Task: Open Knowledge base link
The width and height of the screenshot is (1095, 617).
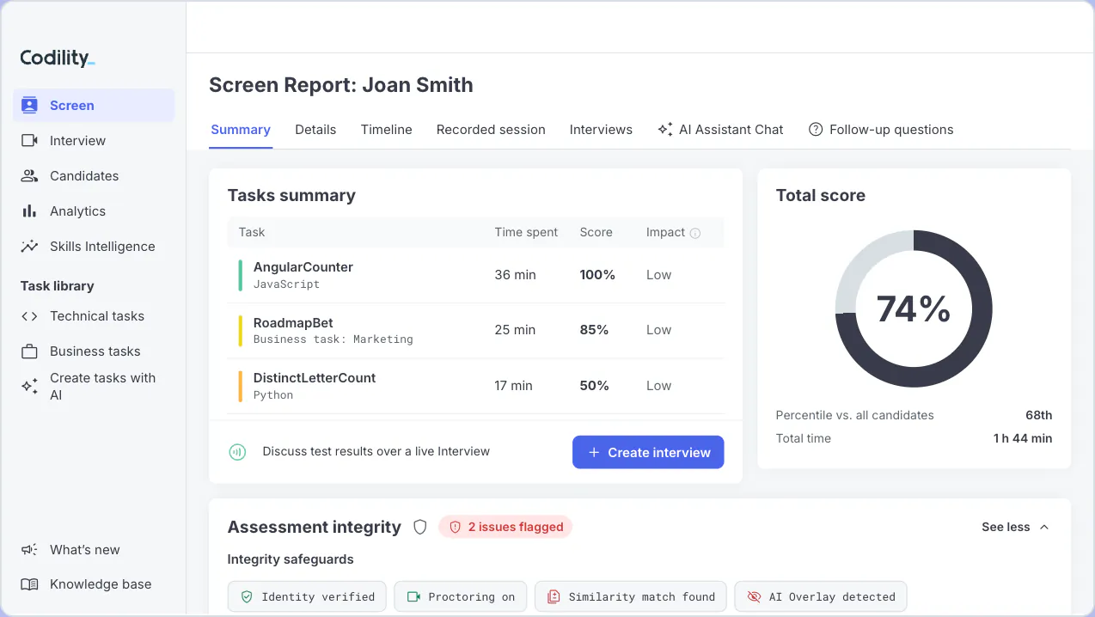Action: pyautogui.click(x=101, y=584)
